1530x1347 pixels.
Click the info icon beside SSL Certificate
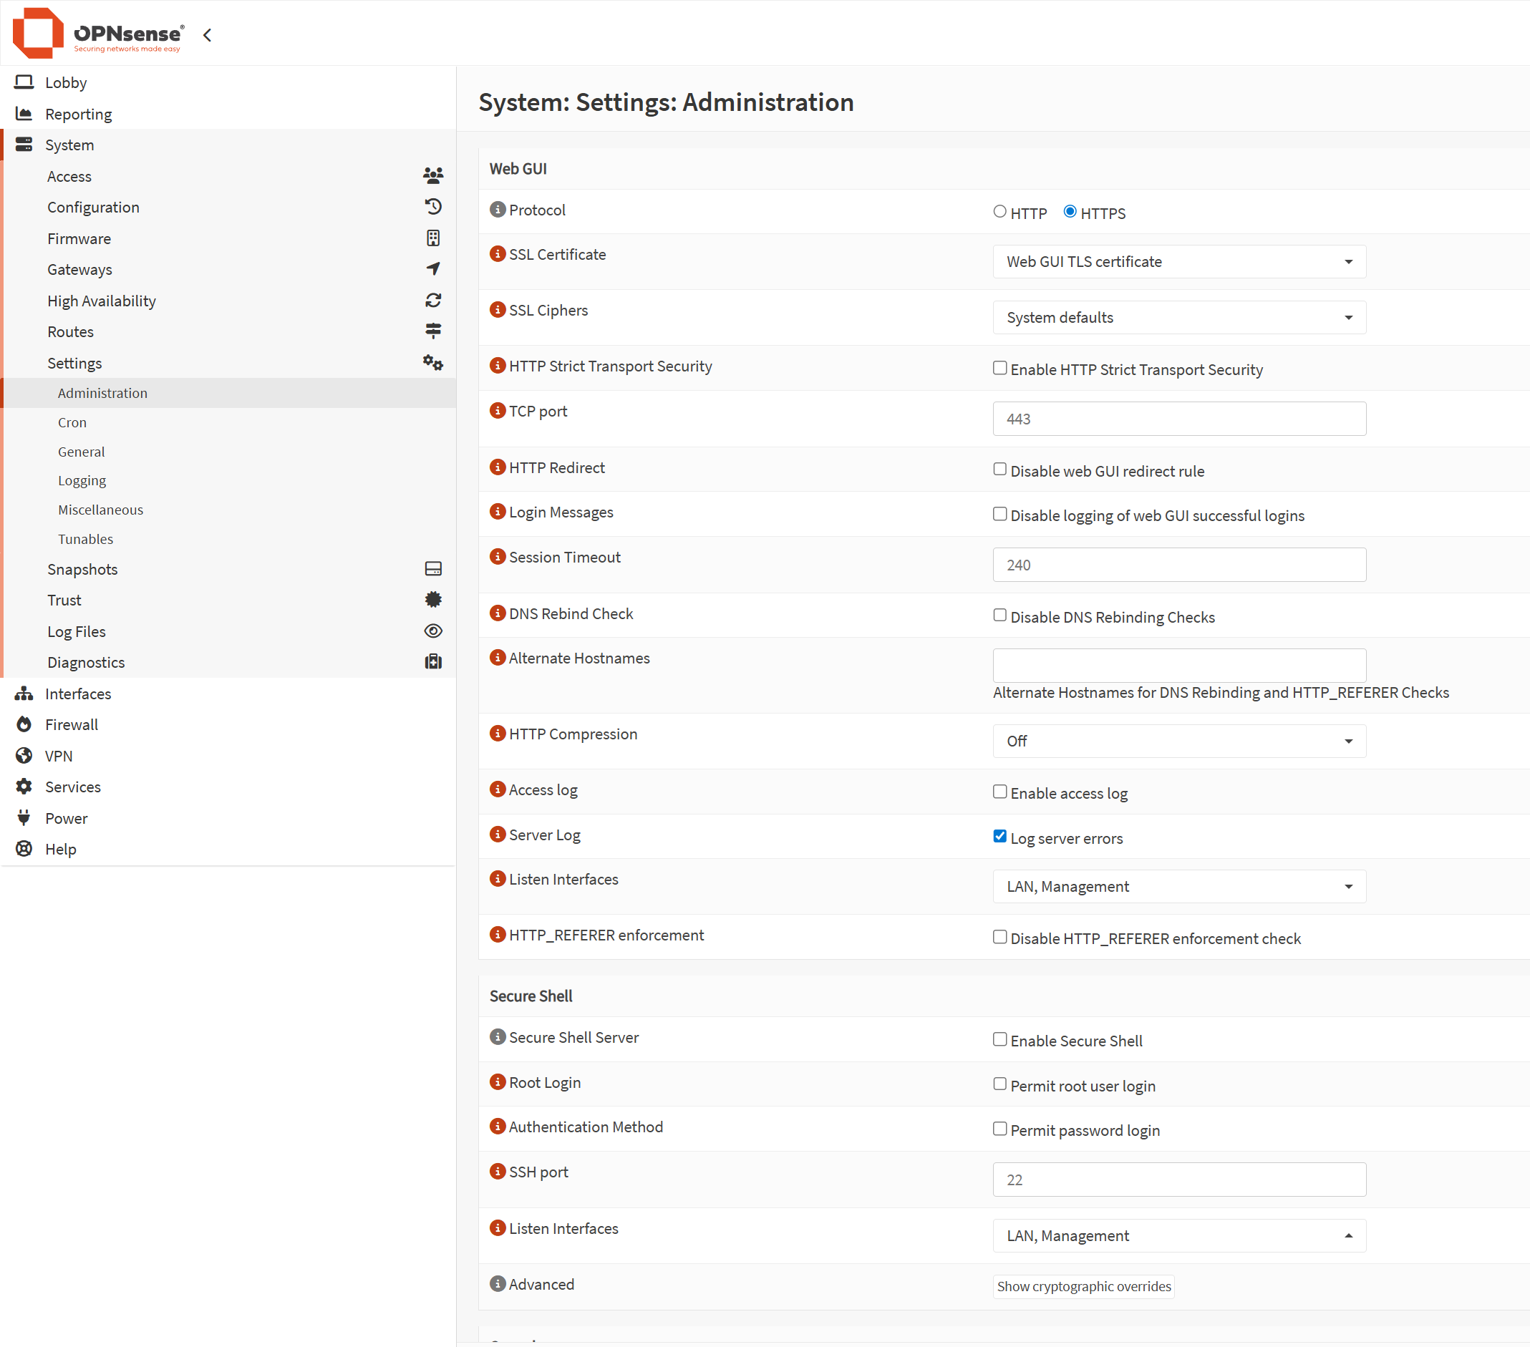click(x=498, y=253)
